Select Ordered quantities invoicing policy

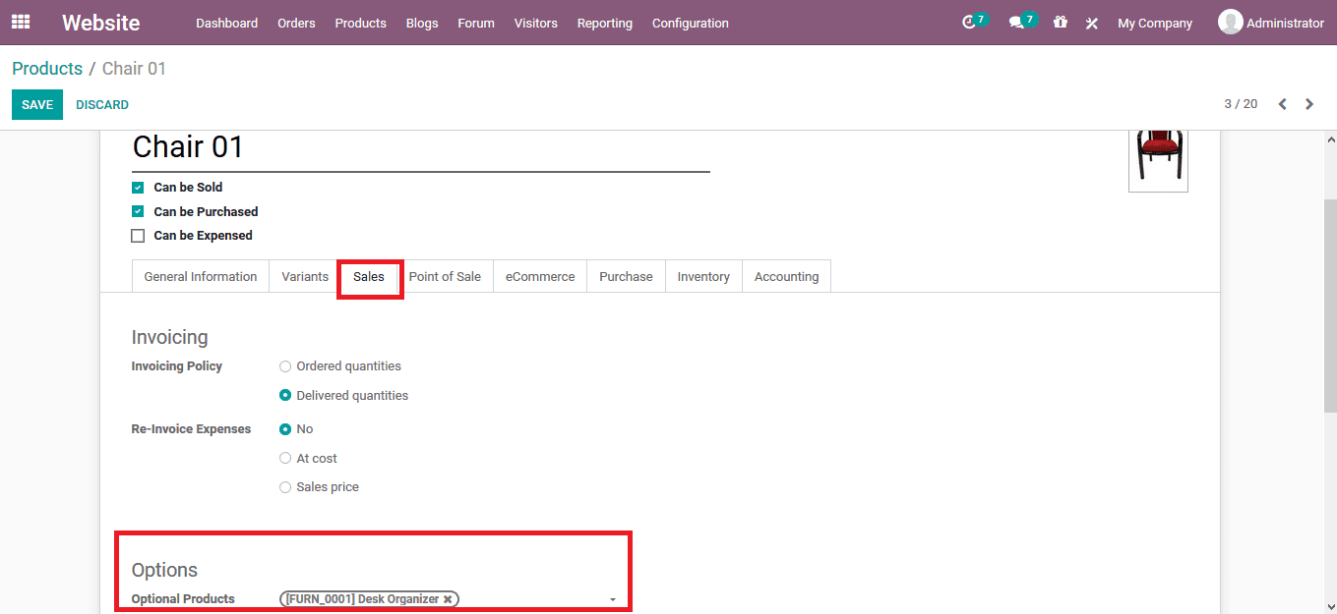click(285, 366)
